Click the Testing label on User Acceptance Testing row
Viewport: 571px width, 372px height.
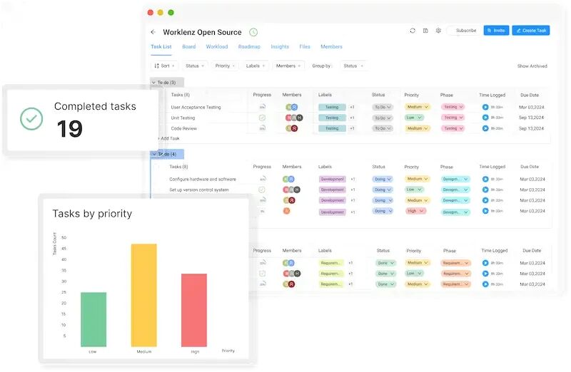click(x=332, y=107)
